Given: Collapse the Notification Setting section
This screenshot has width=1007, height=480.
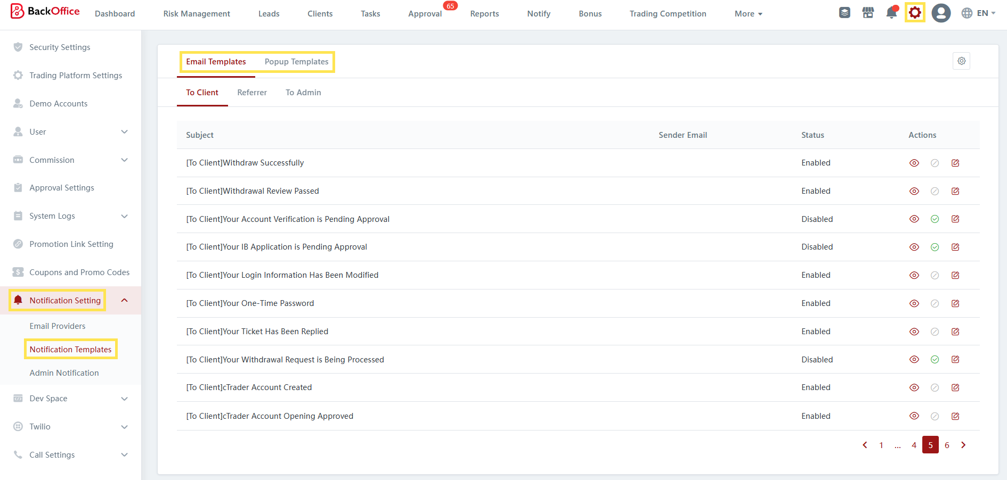Looking at the screenshot, I should pyautogui.click(x=124, y=301).
